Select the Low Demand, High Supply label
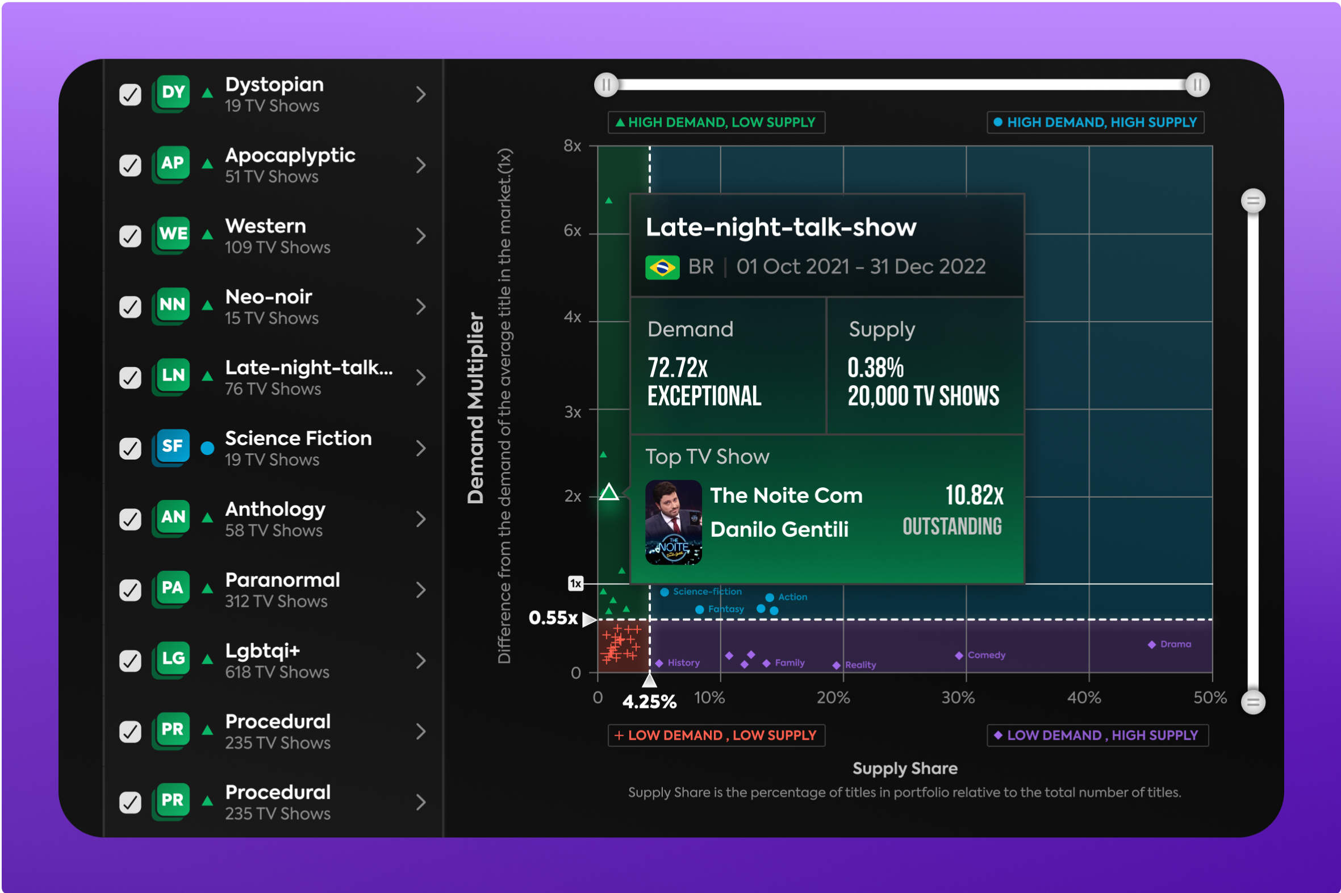1341x893 pixels. (1097, 735)
